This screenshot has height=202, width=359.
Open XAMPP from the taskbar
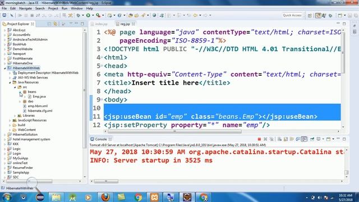[x=154, y=197]
